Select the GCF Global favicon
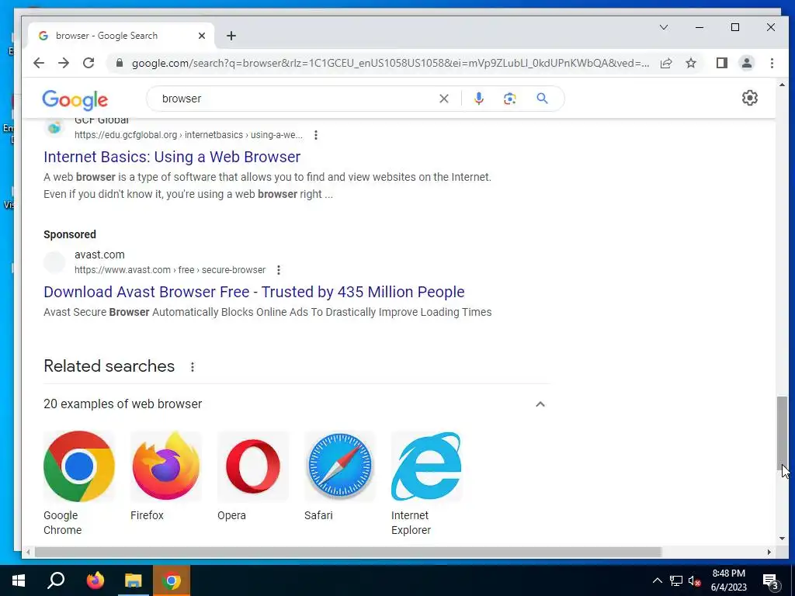 [x=54, y=128]
